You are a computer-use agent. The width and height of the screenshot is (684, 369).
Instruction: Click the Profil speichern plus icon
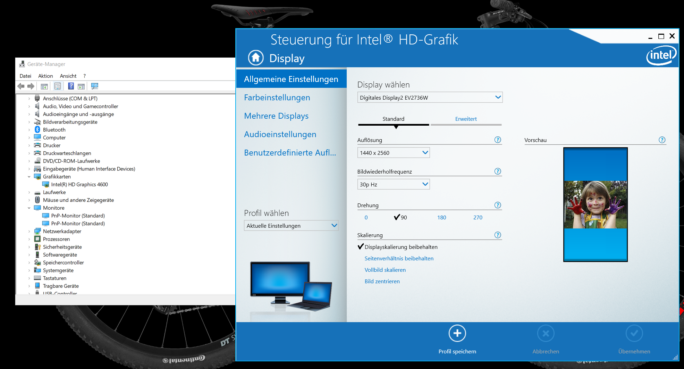click(x=457, y=333)
